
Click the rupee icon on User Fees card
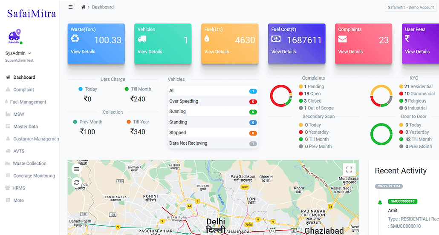pos(407,38)
